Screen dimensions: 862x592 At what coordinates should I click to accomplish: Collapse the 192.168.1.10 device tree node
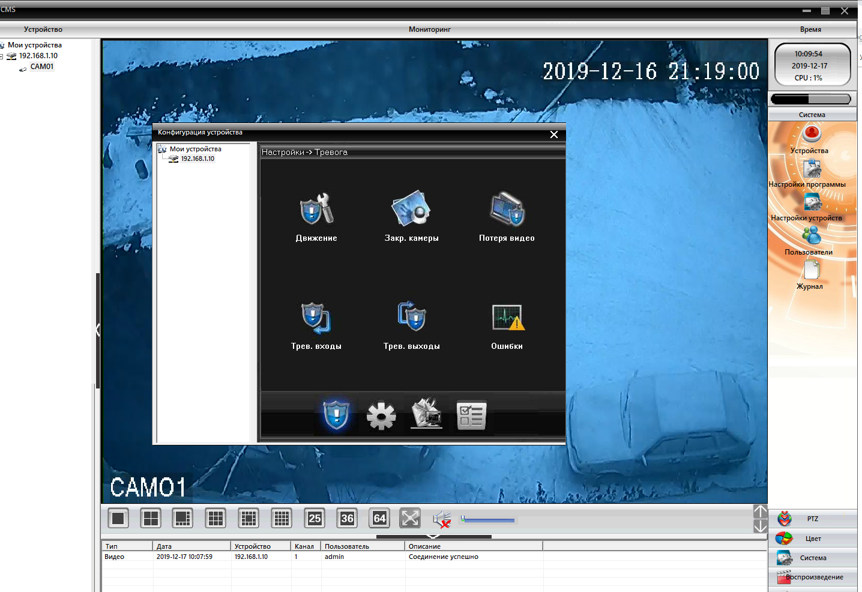[x=2, y=56]
